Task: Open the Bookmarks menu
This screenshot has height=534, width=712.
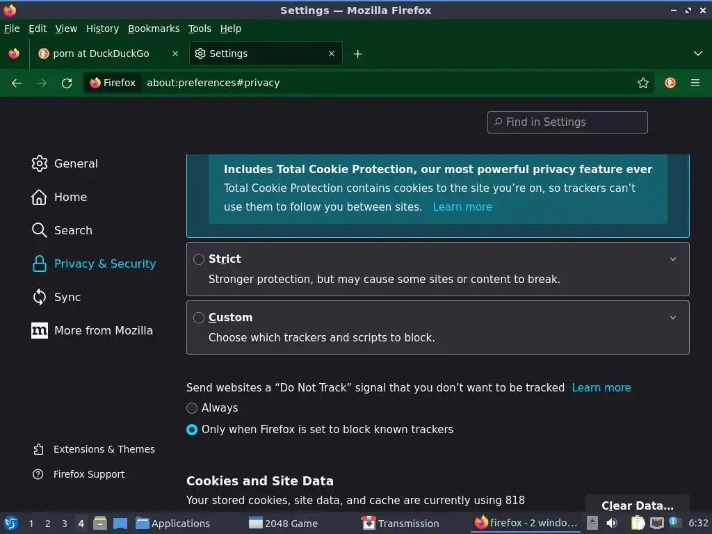Action: click(x=154, y=29)
